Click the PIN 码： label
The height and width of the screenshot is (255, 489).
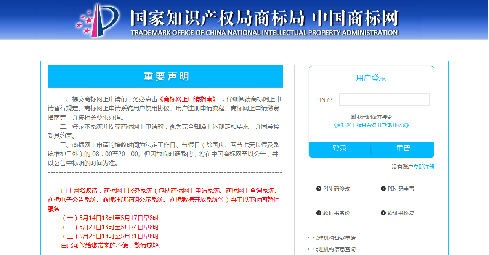(x=327, y=100)
